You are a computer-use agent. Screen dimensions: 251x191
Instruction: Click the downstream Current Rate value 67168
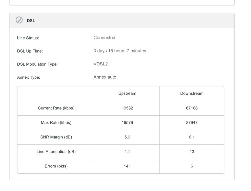tap(192, 108)
